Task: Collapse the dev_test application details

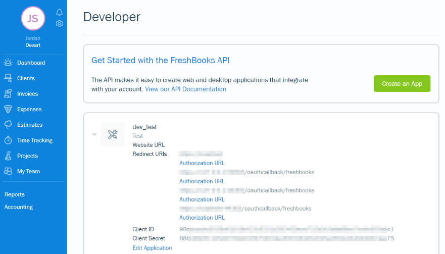Action: 94,134
